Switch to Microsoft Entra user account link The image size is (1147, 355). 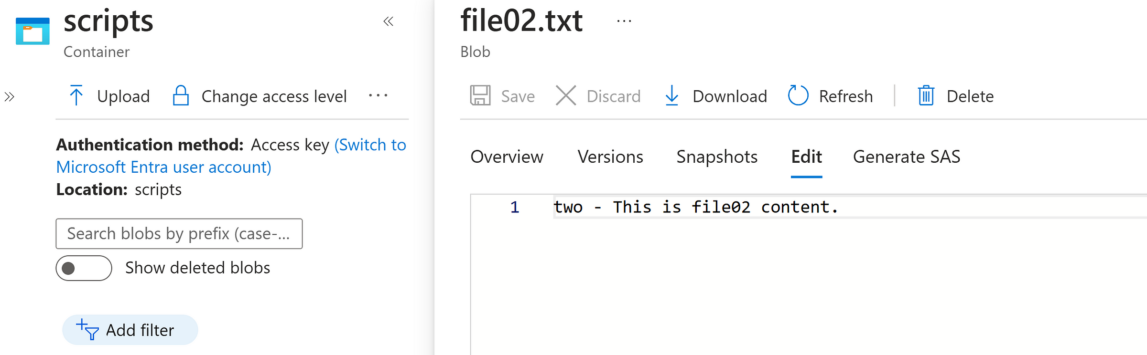(231, 156)
